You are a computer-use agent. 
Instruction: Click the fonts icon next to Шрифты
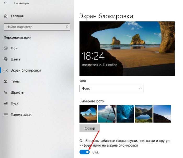click(5, 92)
